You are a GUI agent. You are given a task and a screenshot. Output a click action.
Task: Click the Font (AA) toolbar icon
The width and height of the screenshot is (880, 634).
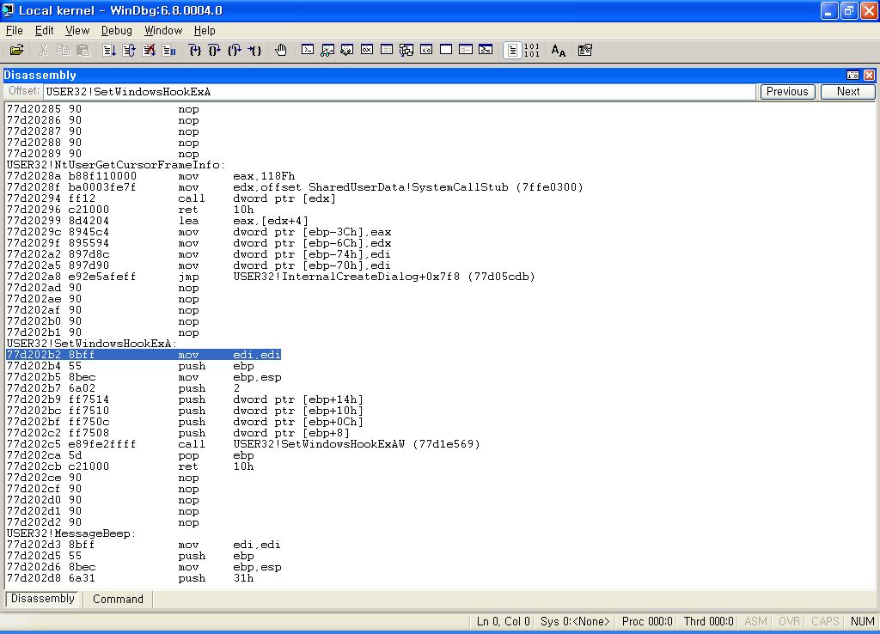[559, 51]
